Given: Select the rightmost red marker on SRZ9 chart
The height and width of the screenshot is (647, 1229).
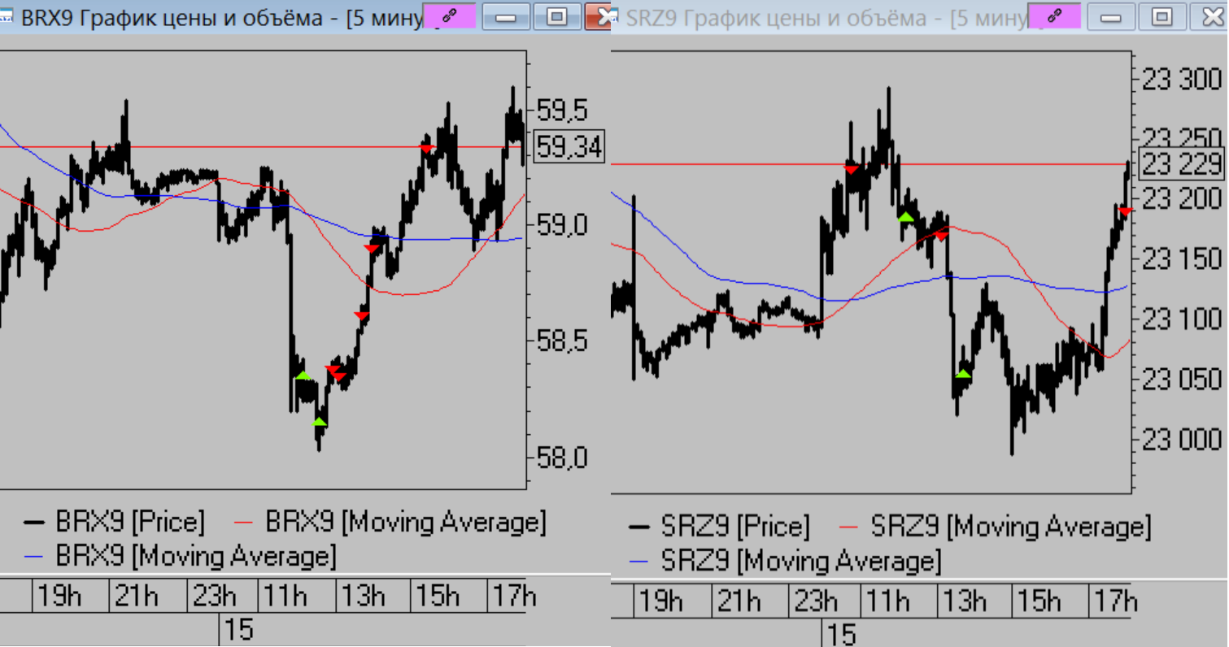Looking at the screenshot, I should [x=1125, y=211].
